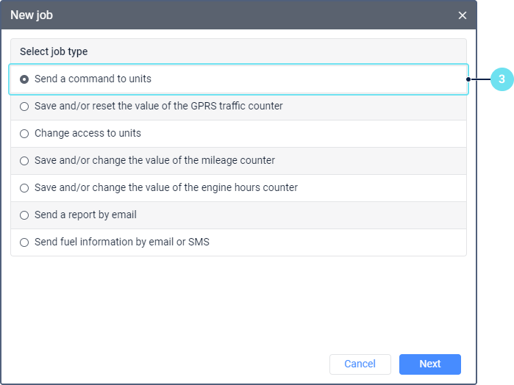The image size is (514, 385).
Task: Select the engine hours counter radio button
Action: coord(24,188)
